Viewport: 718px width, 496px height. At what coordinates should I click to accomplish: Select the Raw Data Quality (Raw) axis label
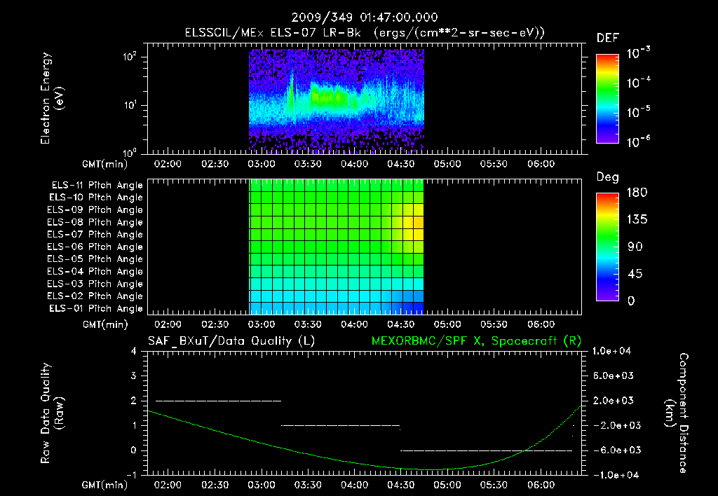click(x=52, y=413)
